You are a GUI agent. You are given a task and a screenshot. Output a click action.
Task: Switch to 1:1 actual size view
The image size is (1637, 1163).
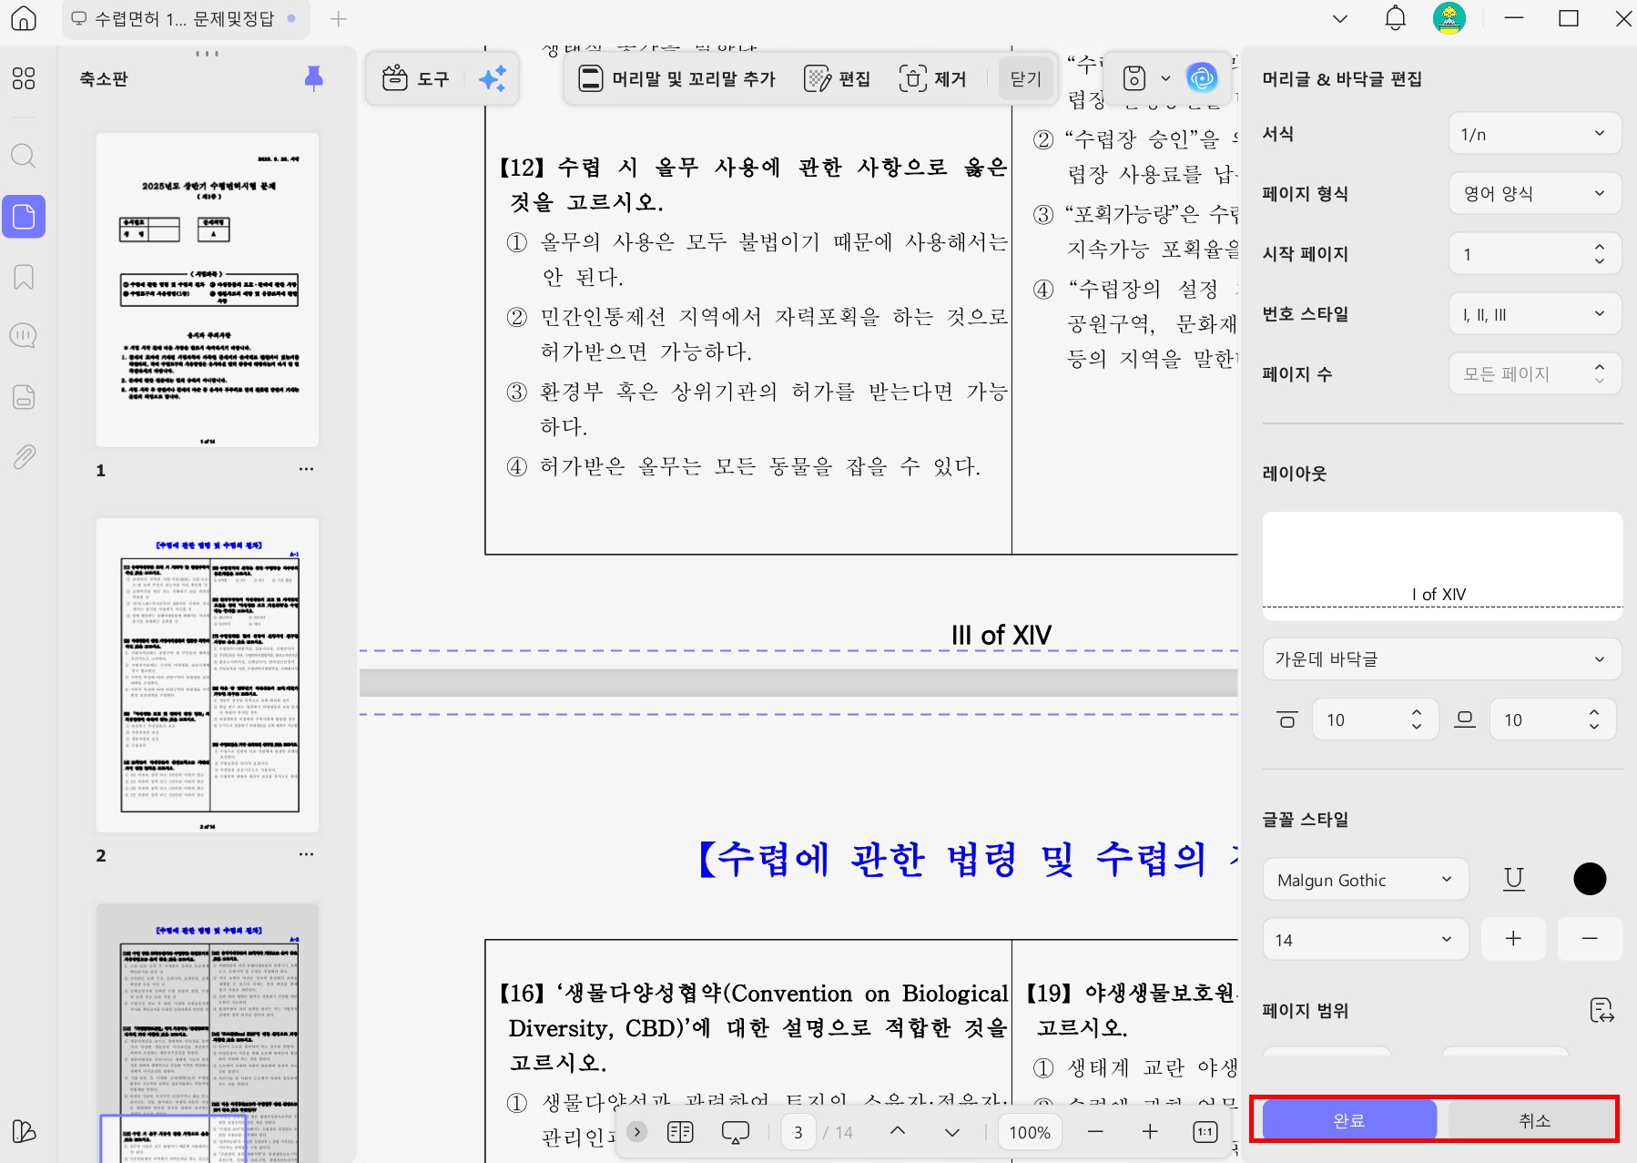(x=1204, y=1132)
